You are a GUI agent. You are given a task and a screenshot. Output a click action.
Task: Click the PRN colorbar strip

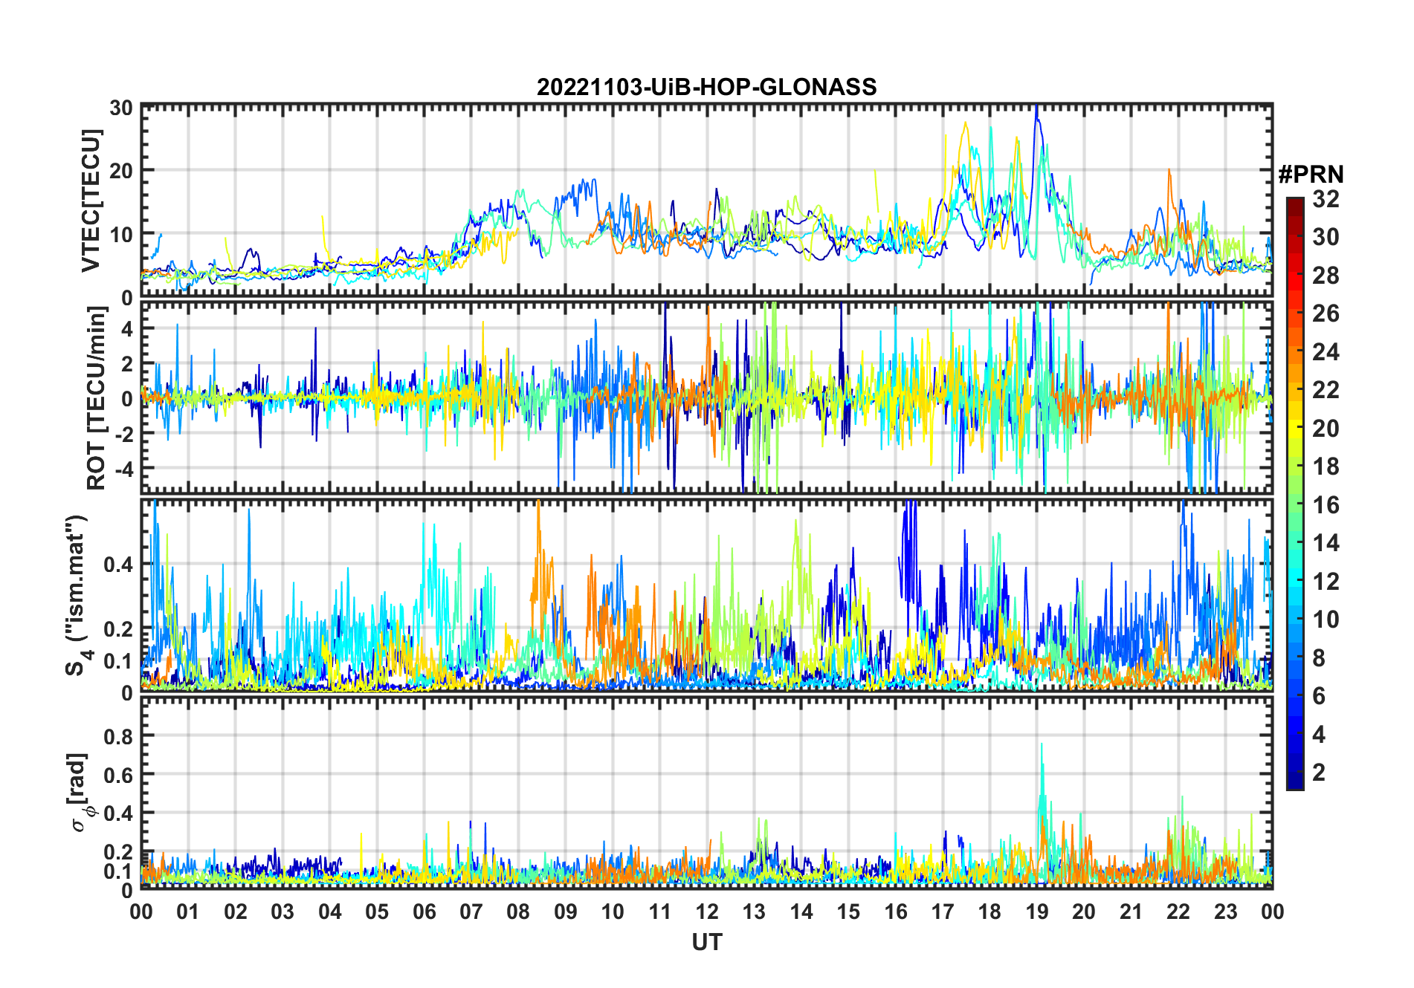1295,493
